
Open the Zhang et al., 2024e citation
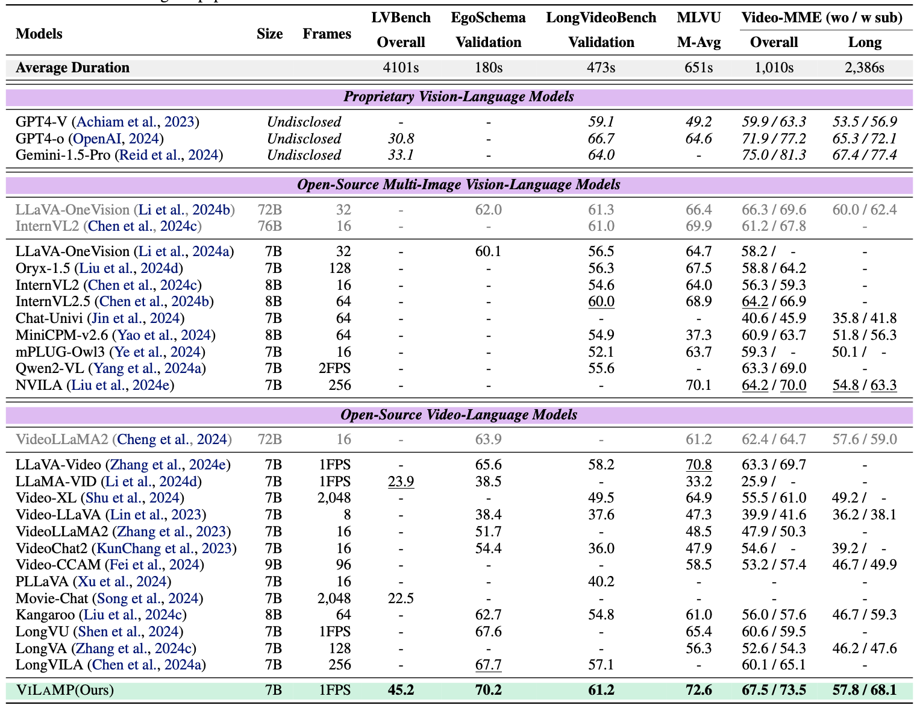[168, 465]
